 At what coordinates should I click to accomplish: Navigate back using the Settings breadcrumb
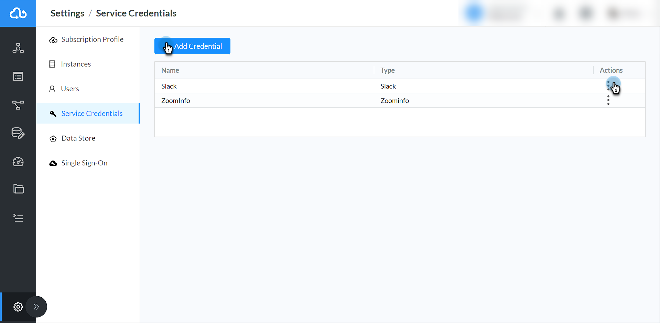67,13
